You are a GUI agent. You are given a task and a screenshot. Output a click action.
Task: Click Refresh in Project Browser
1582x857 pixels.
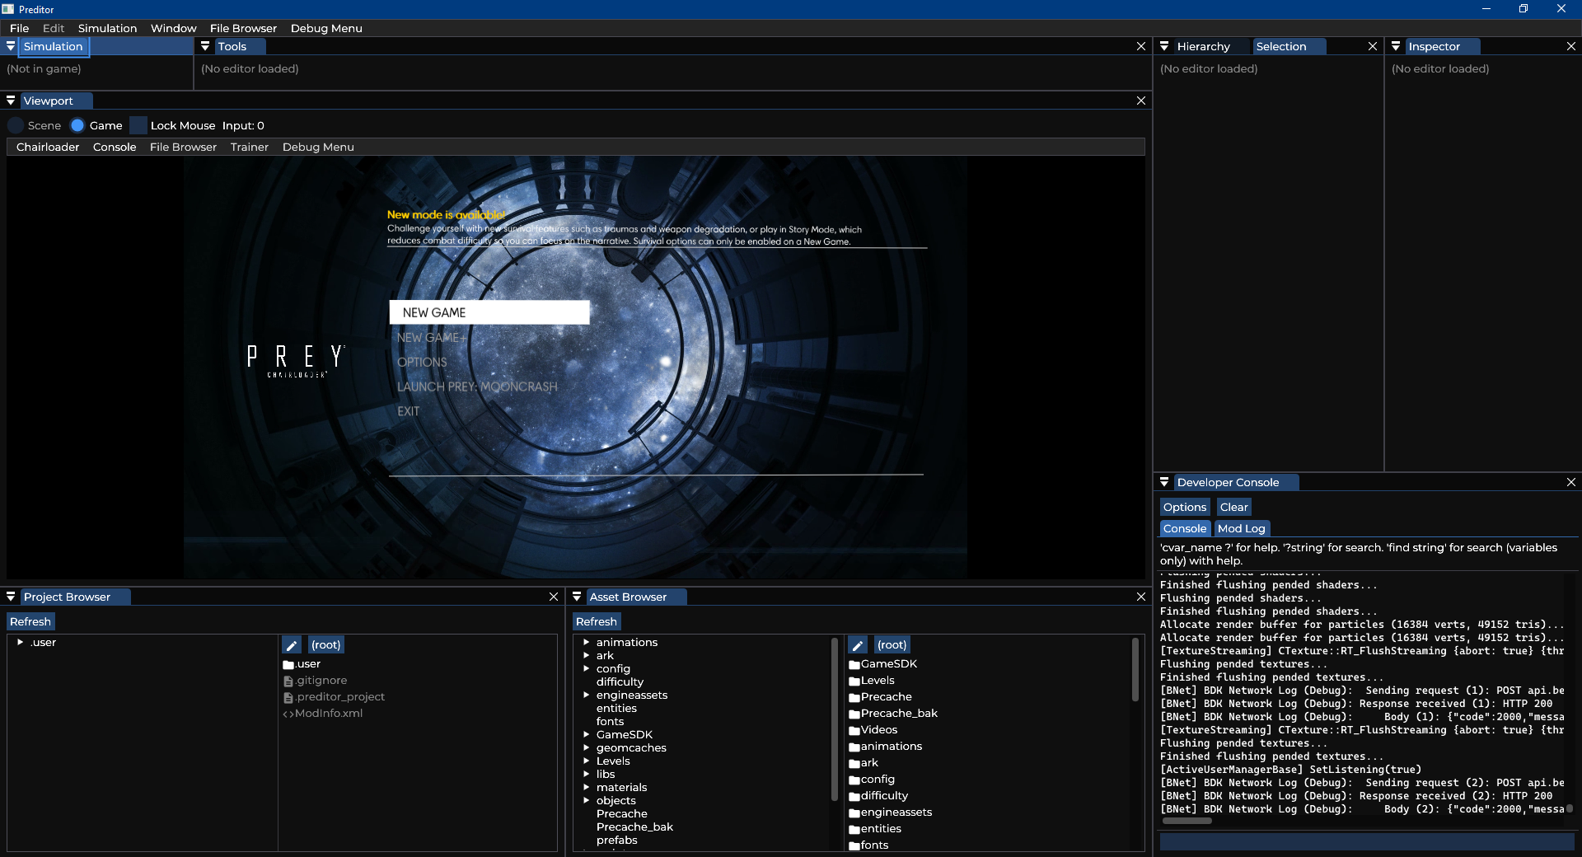[30, 621]
